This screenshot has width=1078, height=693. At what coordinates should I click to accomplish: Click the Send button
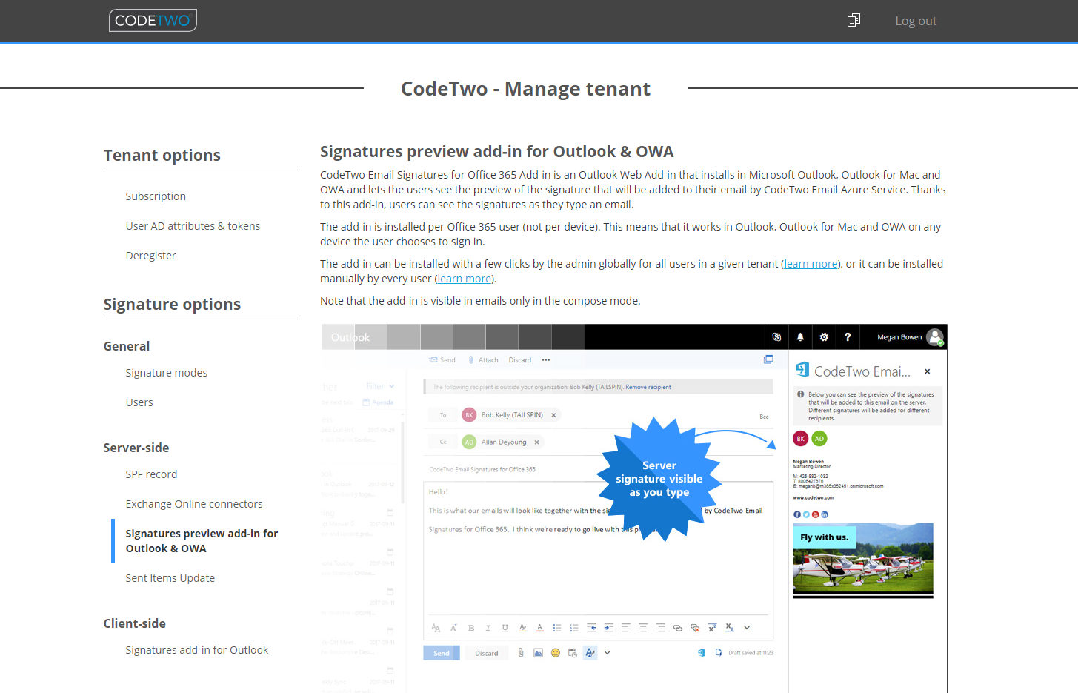click(441, 652)
